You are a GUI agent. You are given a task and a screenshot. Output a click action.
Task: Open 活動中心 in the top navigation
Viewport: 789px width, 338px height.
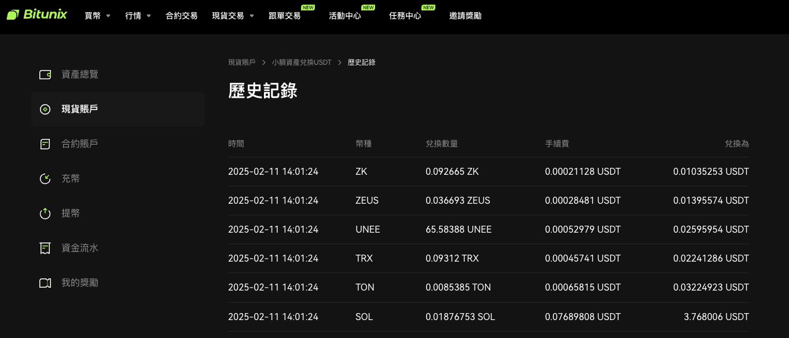(x=345, y=16)
